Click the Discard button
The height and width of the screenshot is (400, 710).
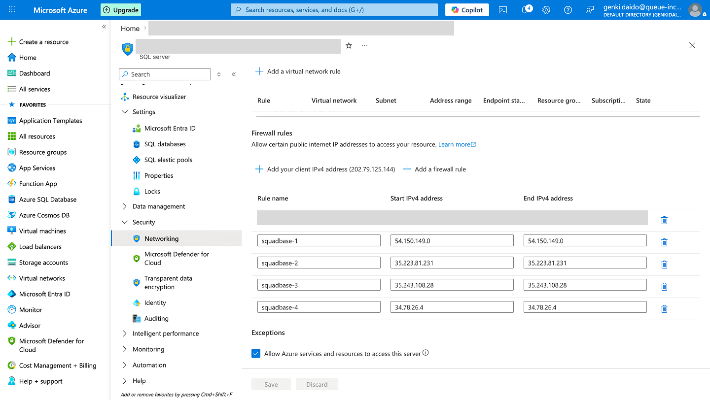point(317,384)
